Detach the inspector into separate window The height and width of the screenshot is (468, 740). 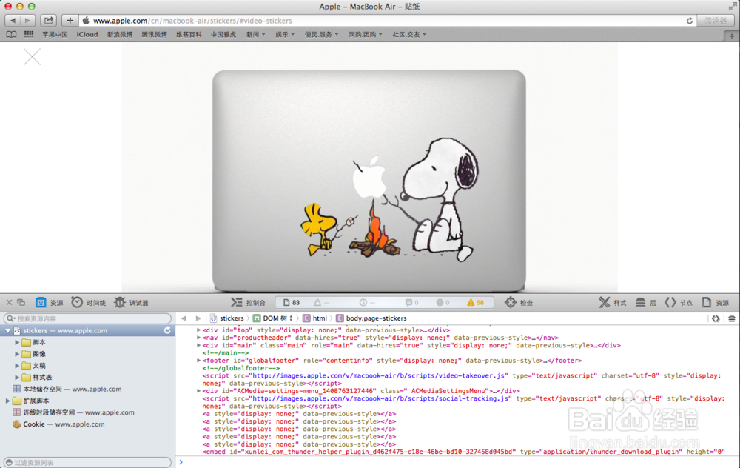[21, 302]
